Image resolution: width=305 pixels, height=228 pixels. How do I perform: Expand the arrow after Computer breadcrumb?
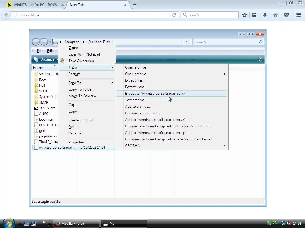coord(84,42)
